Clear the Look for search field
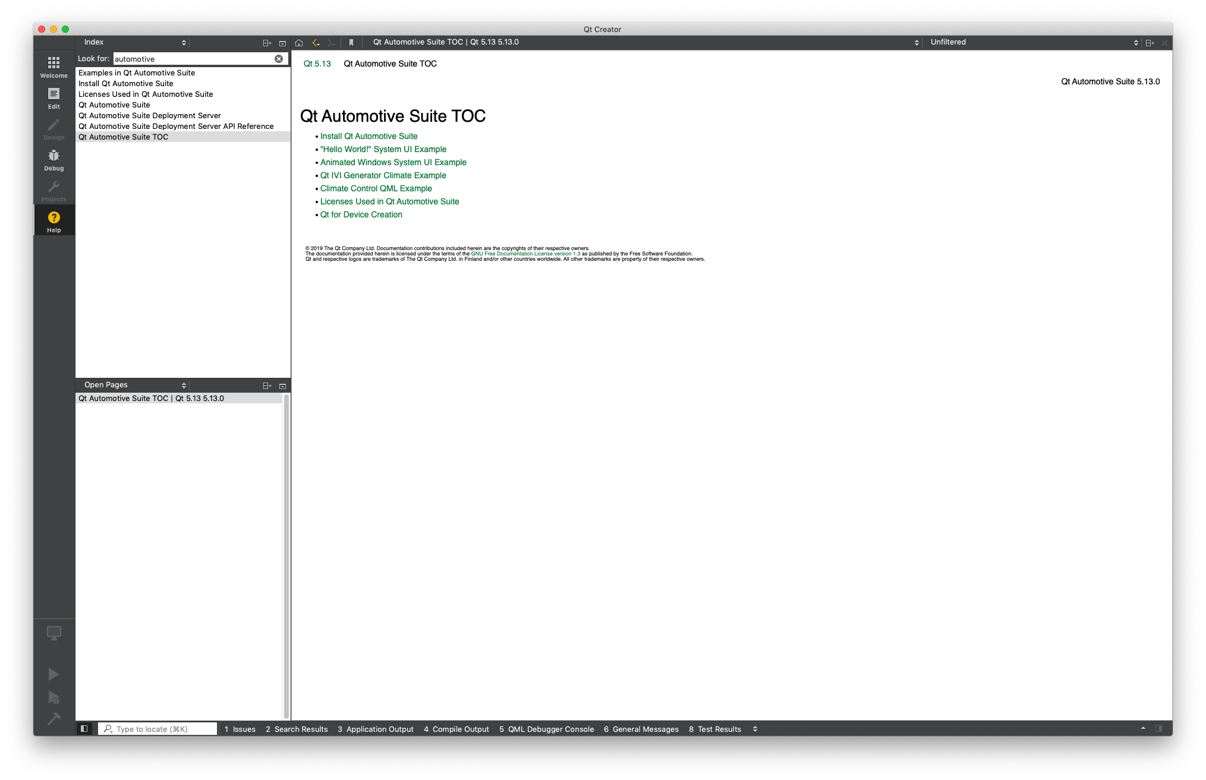The height and width of the screenshot is (780, 1206). coord(278,59)
